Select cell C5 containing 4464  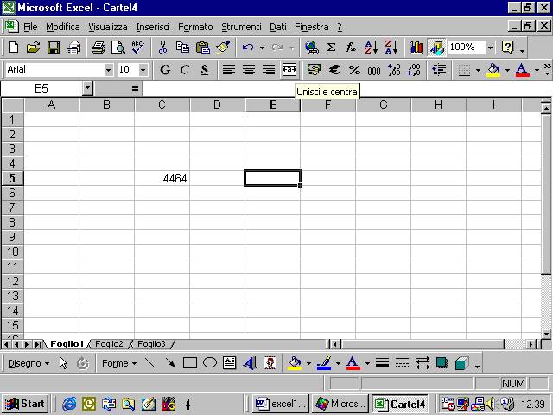[x=162, y=178]
